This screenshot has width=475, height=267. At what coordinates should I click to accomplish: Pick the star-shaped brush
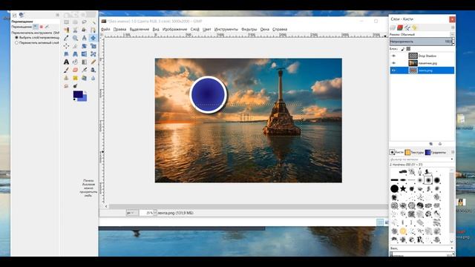pos(402,189)
